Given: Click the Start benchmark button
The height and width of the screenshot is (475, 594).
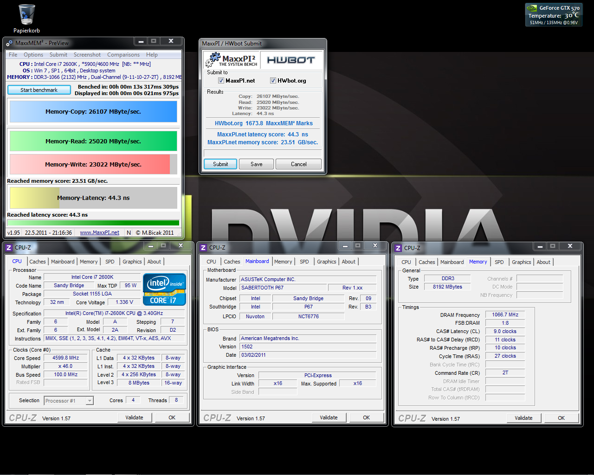Looking at the screenshot, I should click(39, 90).
